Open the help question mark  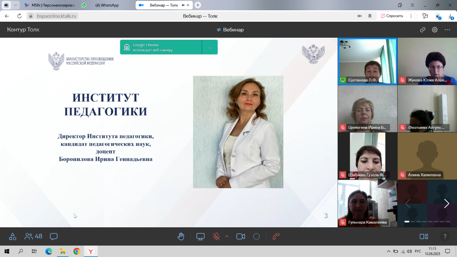(444, 236)
